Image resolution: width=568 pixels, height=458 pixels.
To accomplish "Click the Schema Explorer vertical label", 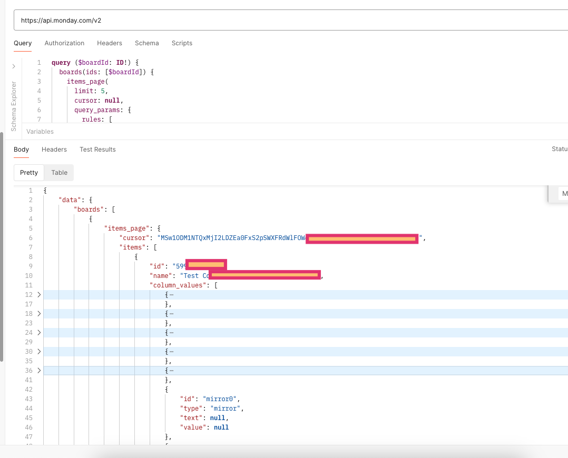I will click(14, 106).
